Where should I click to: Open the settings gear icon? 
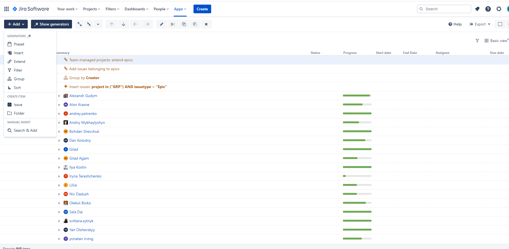click(x=499, y=9)
